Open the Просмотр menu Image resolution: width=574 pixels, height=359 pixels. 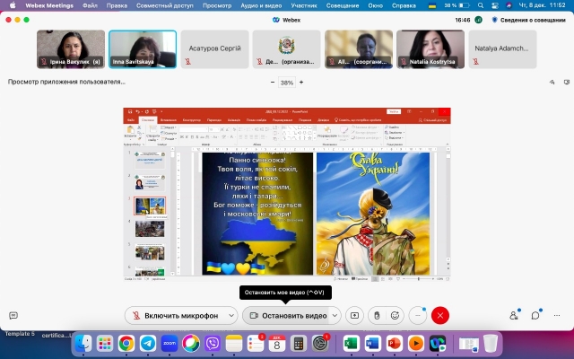pos(217,5)
